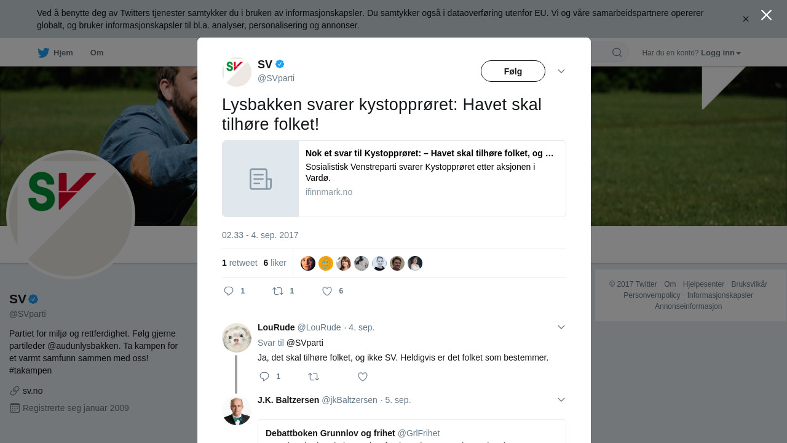The height and width of the screenshot is (443, 787).
Task: Go to the Om menu item
Action: (97, 53)
